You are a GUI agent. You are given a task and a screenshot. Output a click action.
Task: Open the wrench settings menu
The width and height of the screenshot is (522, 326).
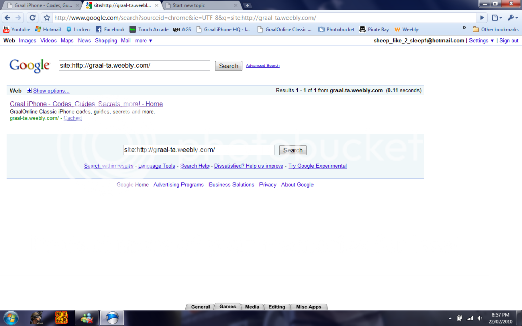tap(511, 17)
